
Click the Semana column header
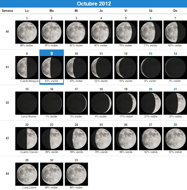click(7, 11)
